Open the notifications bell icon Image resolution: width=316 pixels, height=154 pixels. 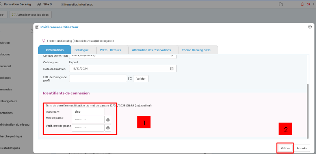tap(302, 4)
